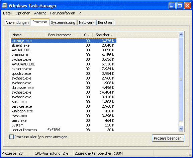Click the 6.156 K memory value
The width and height of the screenshot is (193, 158).
coord(108,55)
